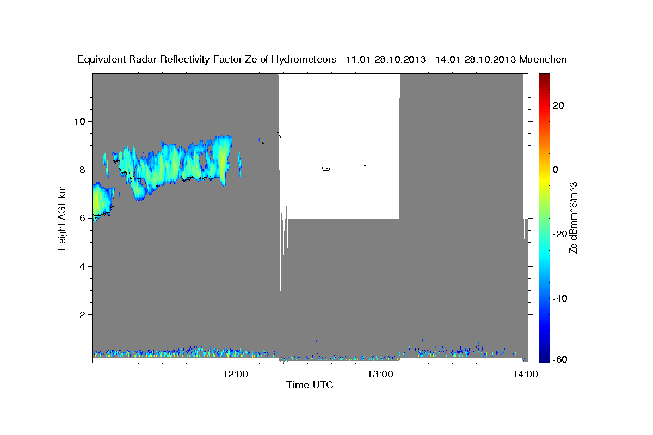Image resolution: width=653 pixels, height=435 pixels.
Task: Click the colorbar label -40
Action: [x=560, y=299]
